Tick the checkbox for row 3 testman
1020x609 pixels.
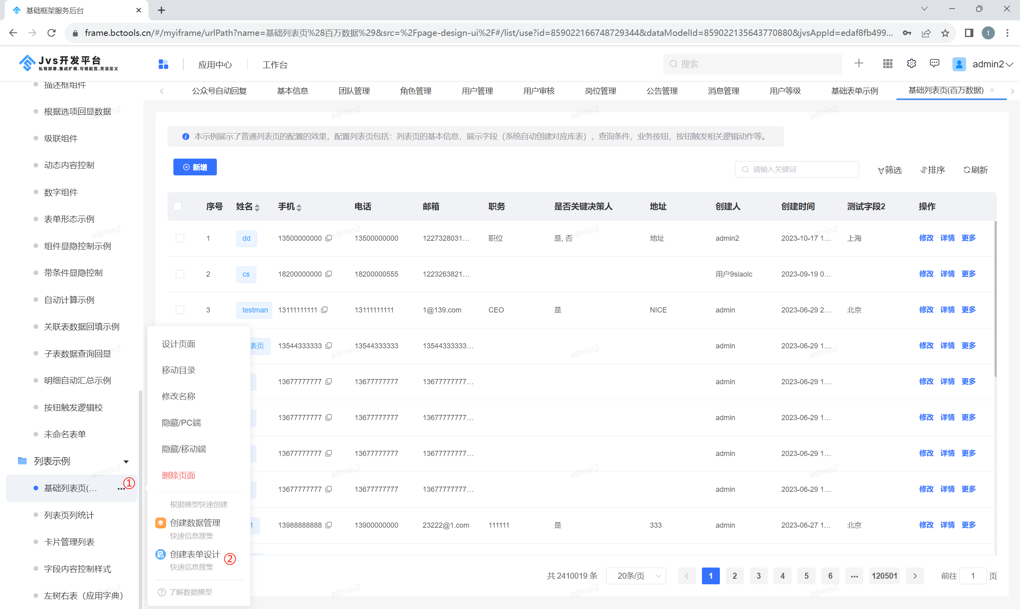click(x=180, y=310)
